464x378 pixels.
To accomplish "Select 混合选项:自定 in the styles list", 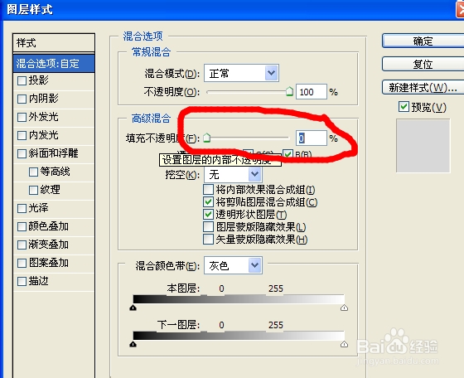I will click(54, 63).
